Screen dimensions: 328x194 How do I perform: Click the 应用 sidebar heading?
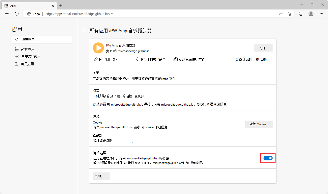(x=17, y=29)
